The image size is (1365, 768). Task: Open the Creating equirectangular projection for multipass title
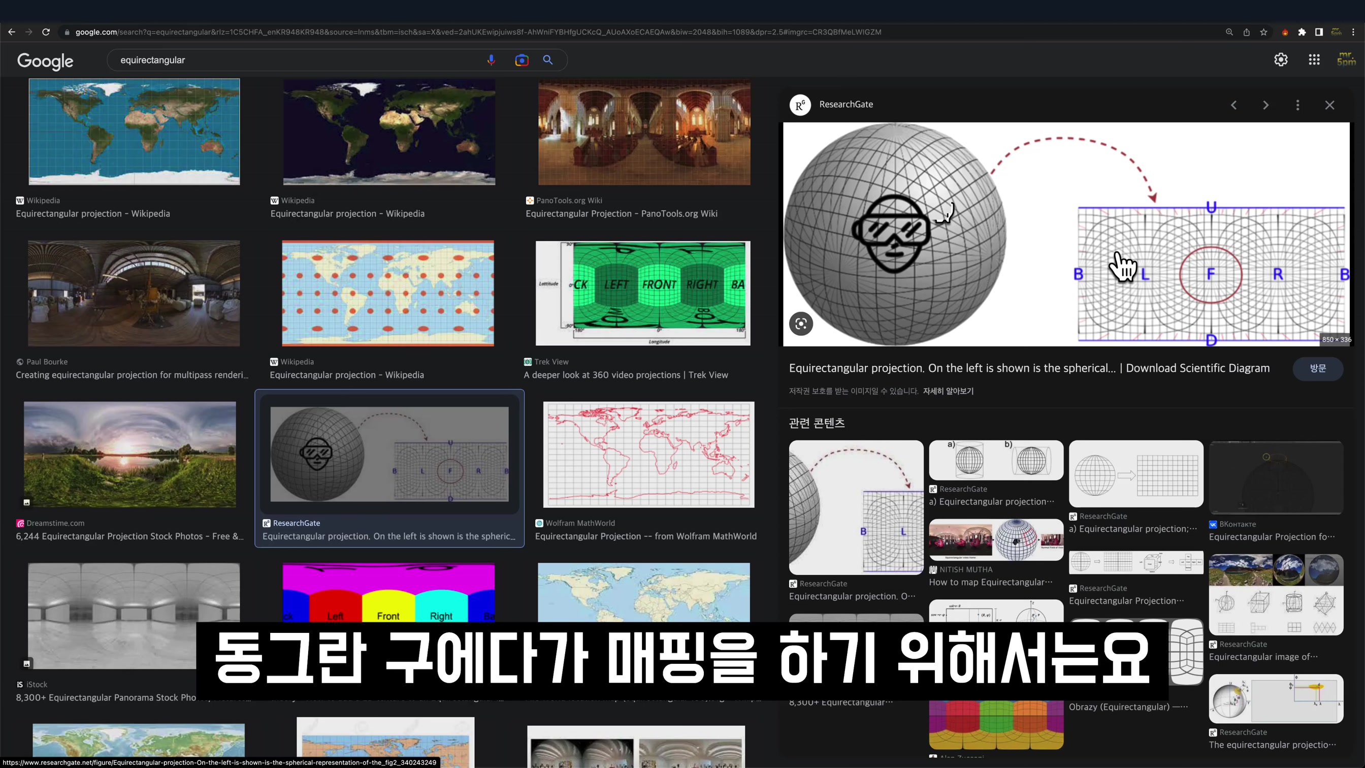132,375
